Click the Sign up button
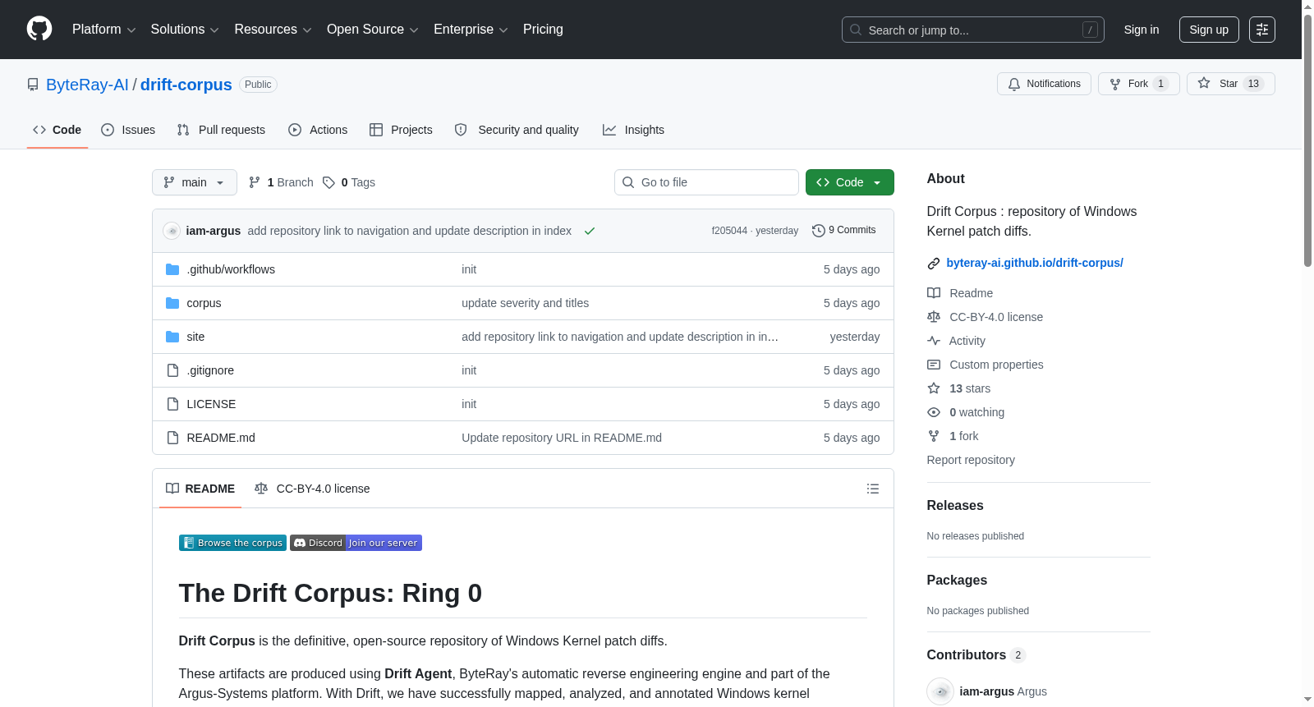The image size is (1314, 707). tap(1209, 30)
